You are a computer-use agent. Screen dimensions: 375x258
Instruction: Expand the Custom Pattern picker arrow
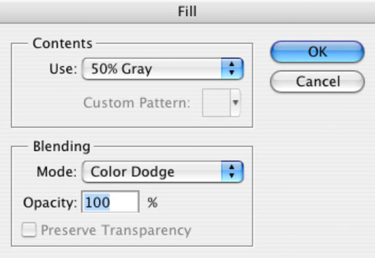[236, 103]
